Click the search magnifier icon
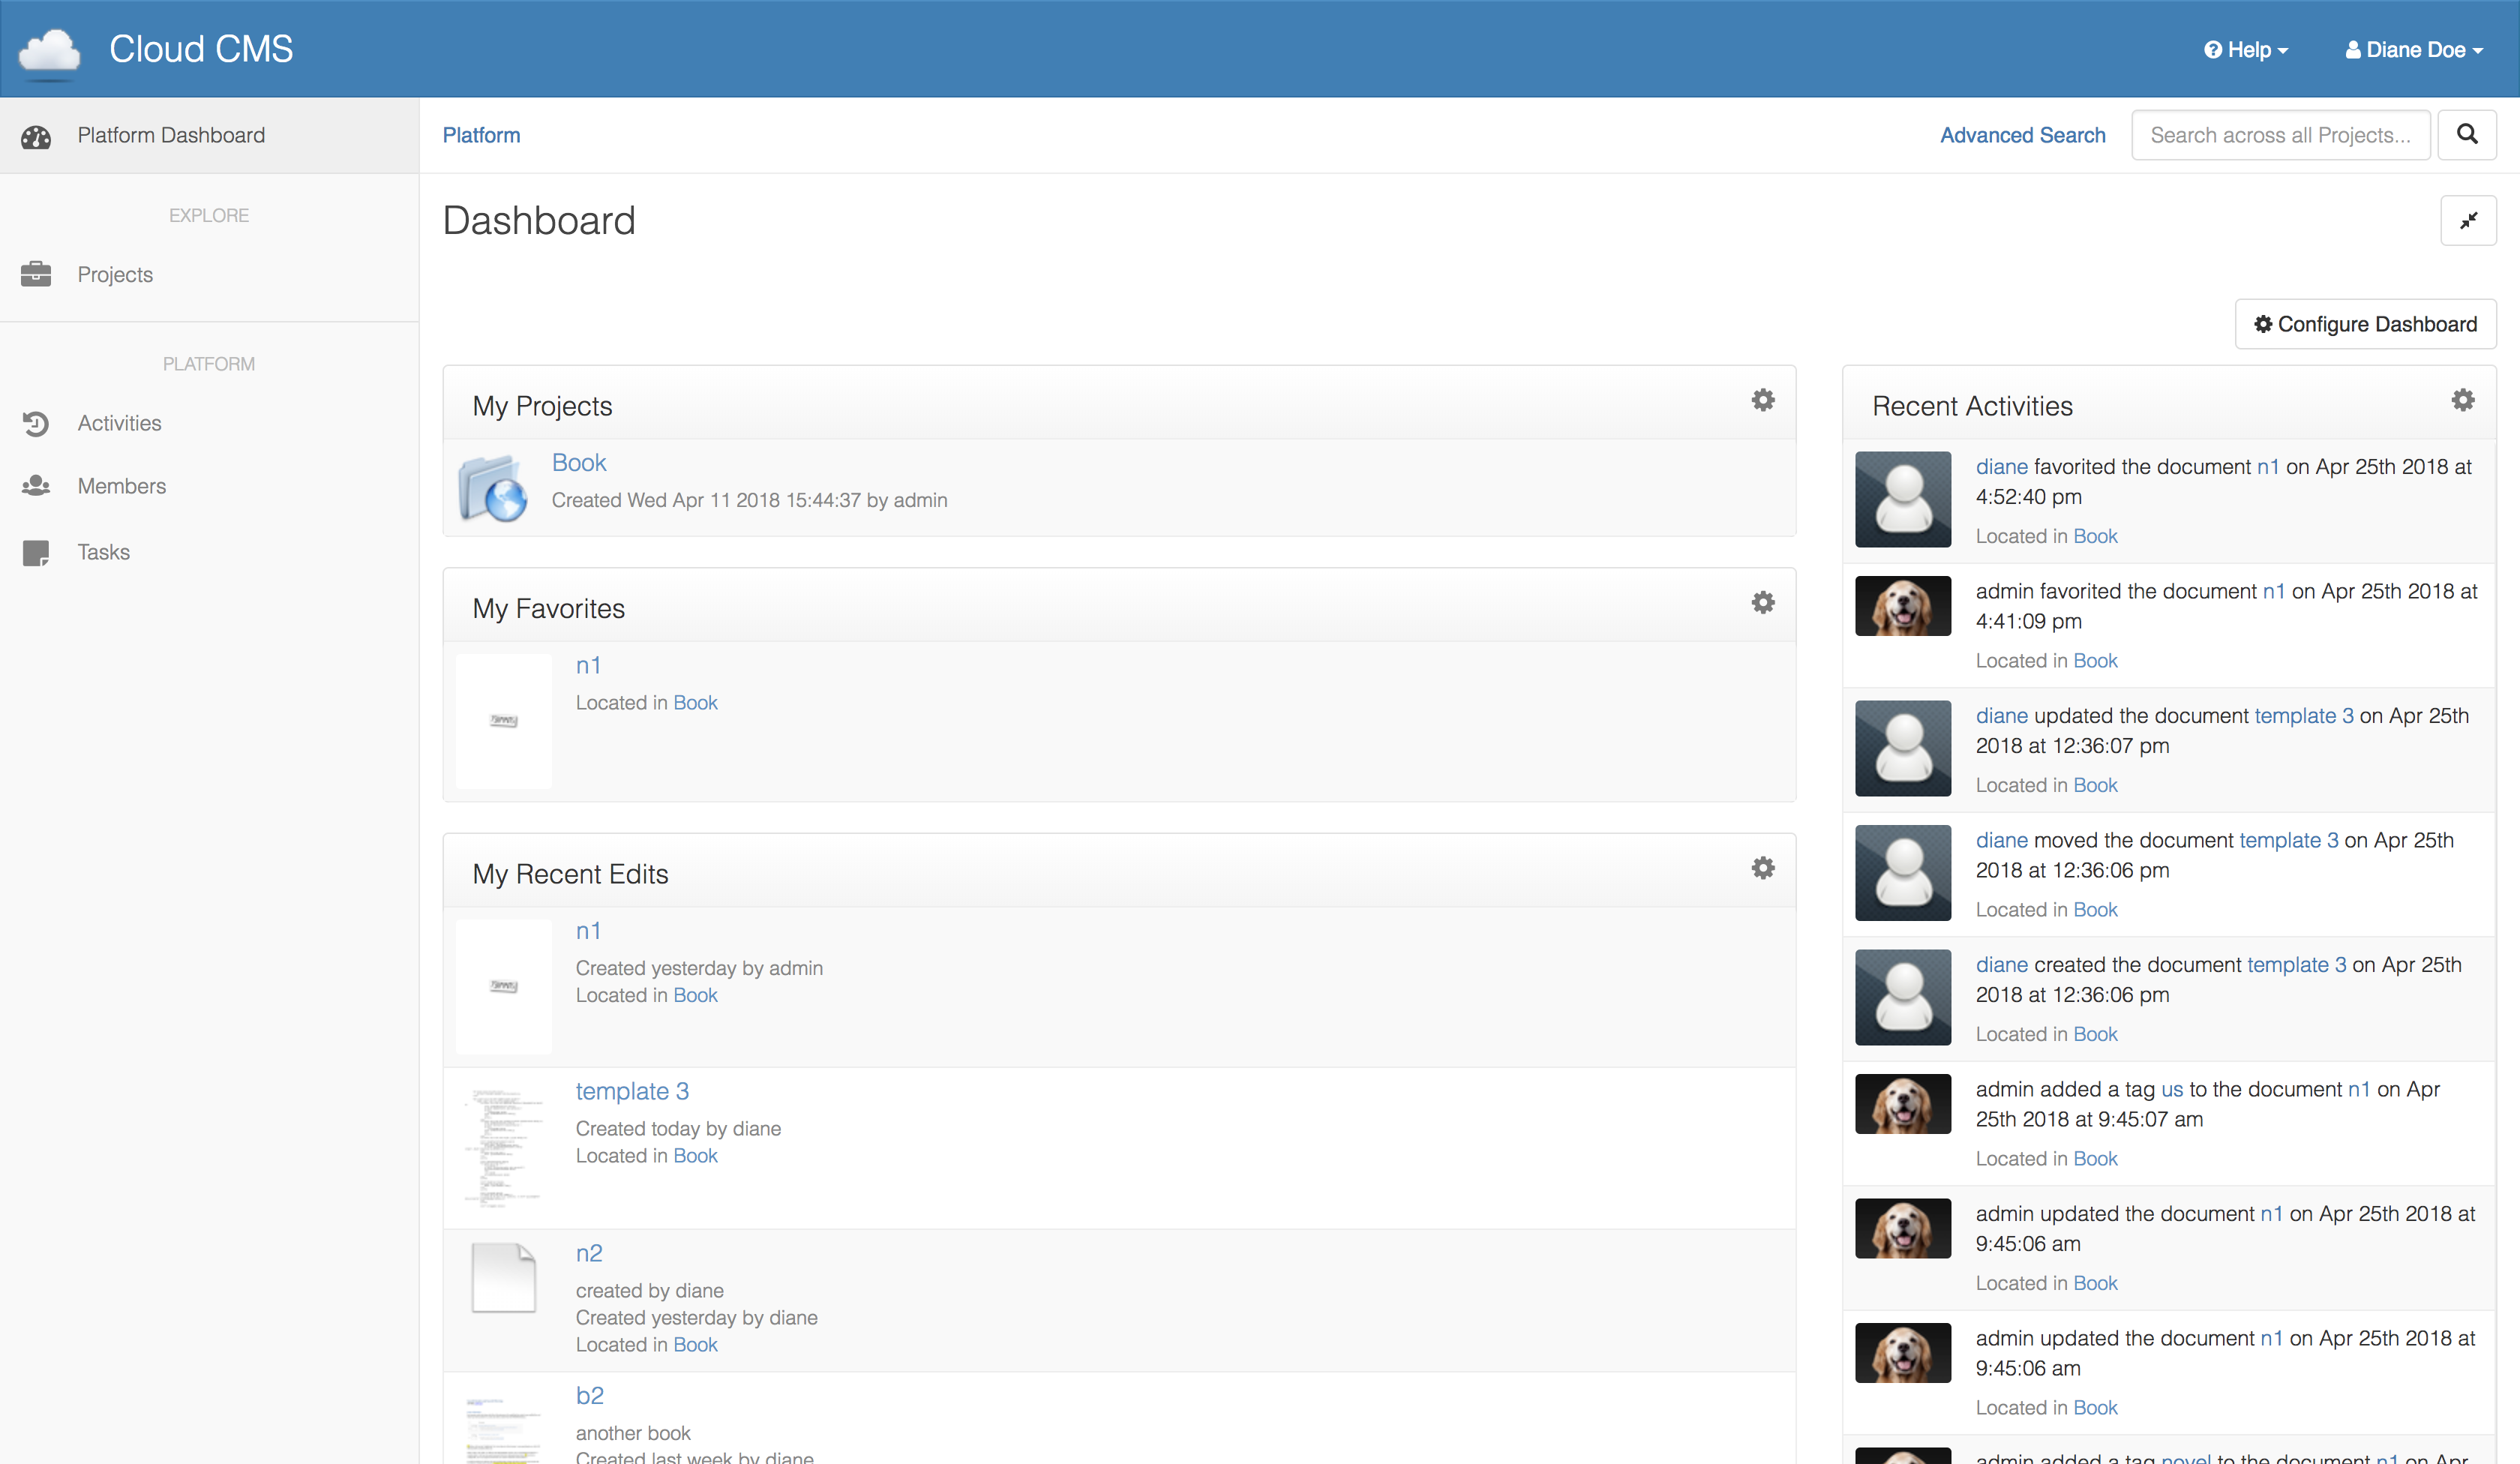The width and height of the screenshot is (2520, 1464). (x=2467, y=134)
